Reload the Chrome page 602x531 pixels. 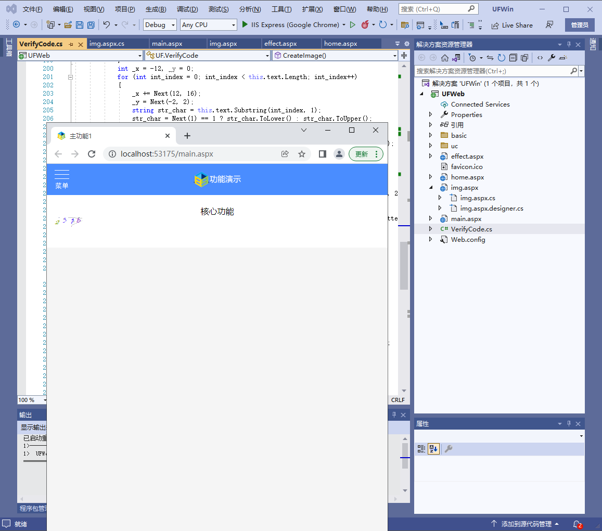coord(92,154)
